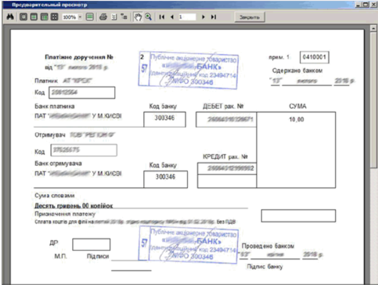378x285 pixels.
Task: Click the Платіжне доручення № heading
Action: 79,57
